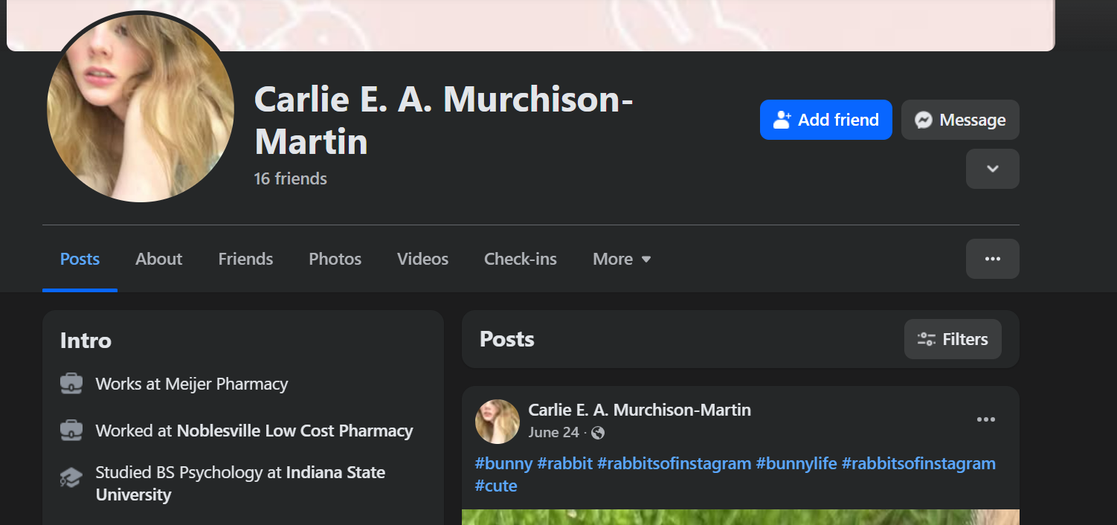Expand the More dropdown in profile tabs
The width and height of the screenshot is (1117, 525).
click(x=622, y=259)
